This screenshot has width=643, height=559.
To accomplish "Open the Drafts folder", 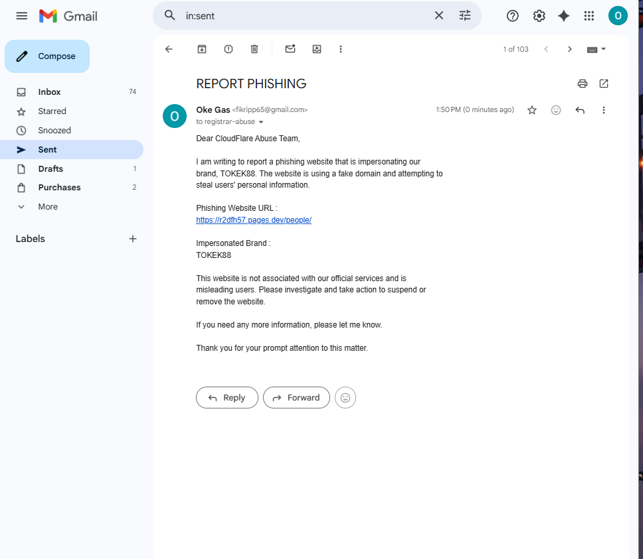I will tap(72, 168).
